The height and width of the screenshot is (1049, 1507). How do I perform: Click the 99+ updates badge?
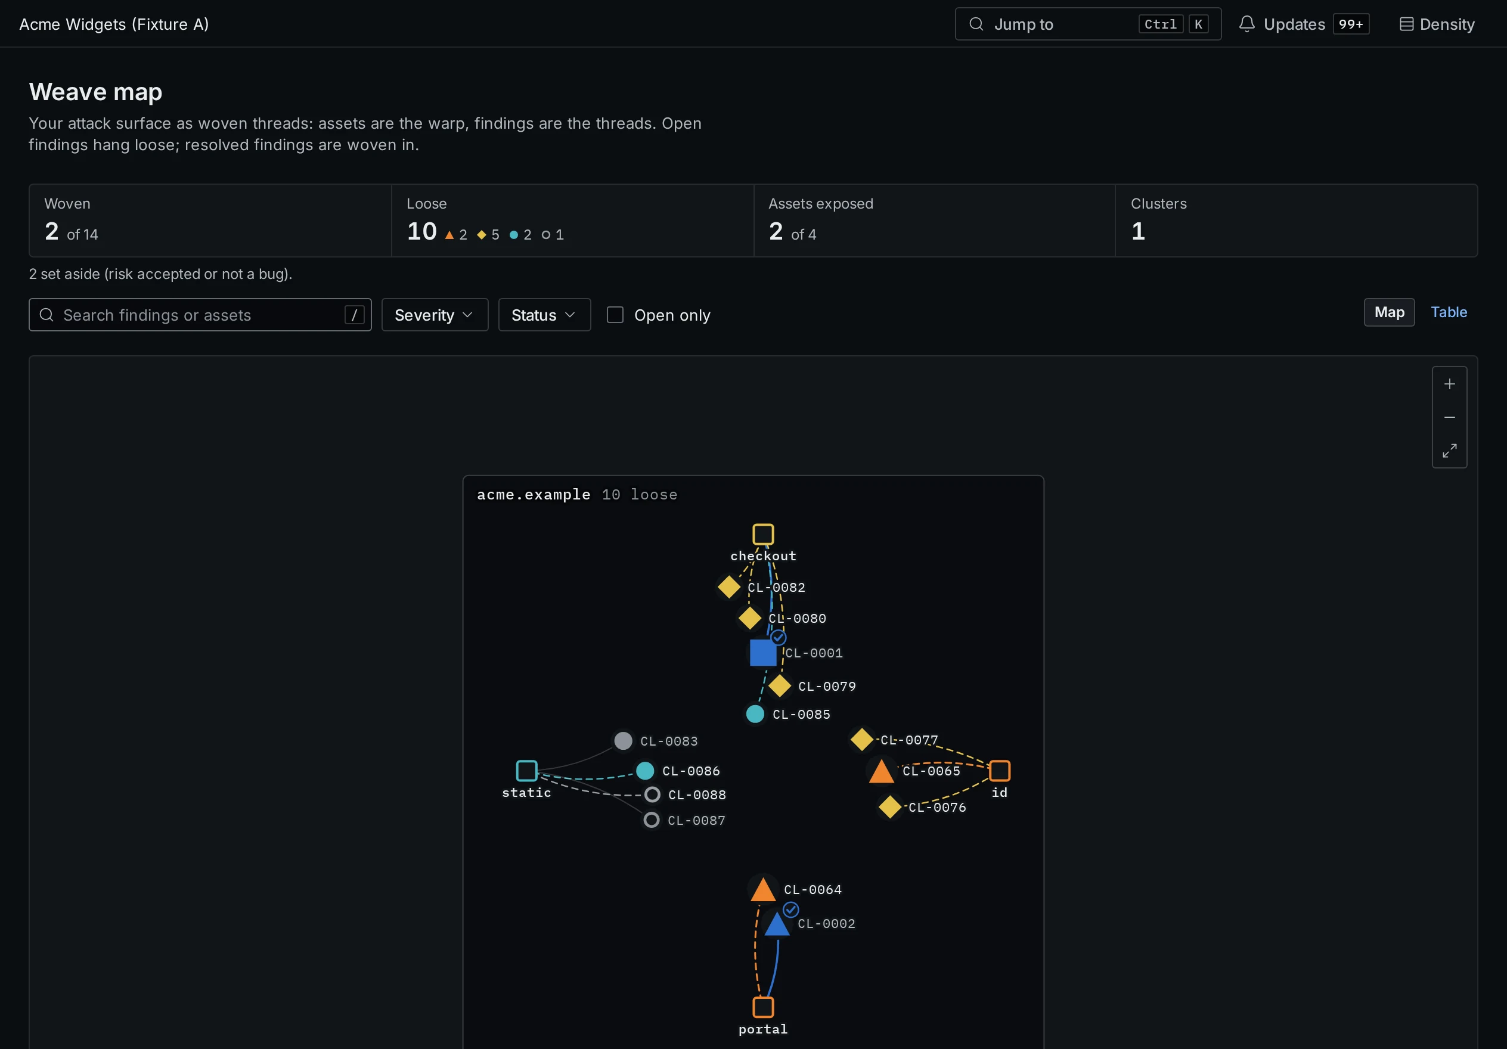[1351, 24]
